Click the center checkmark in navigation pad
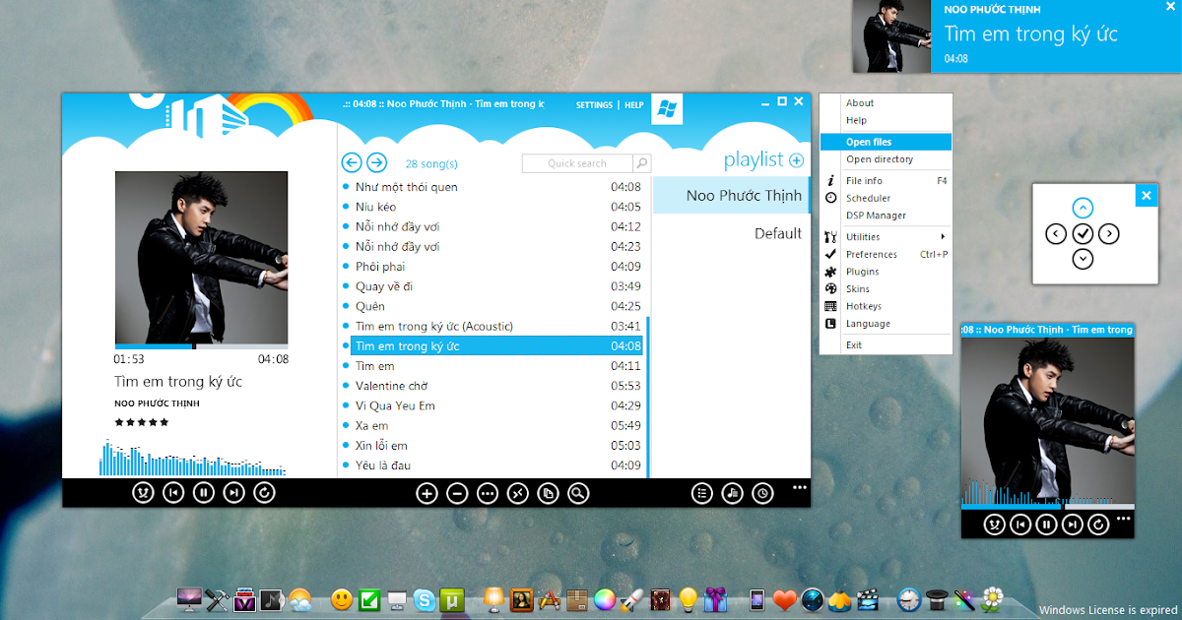This screenshot has width=1182, height=620. click(1083, 233)
